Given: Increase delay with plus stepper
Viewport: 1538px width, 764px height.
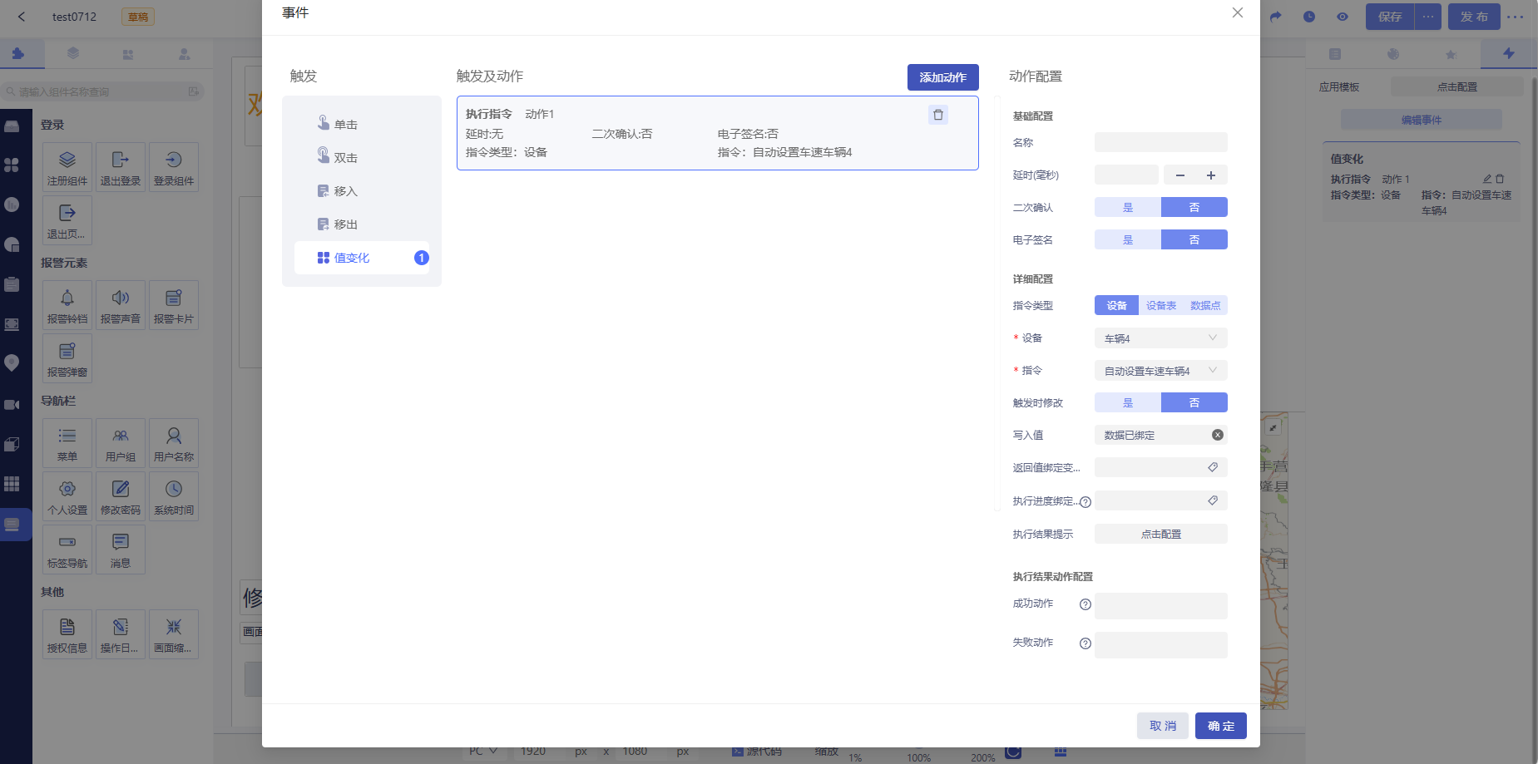Looking at the screenshot, I should [x=1211, y=175].
